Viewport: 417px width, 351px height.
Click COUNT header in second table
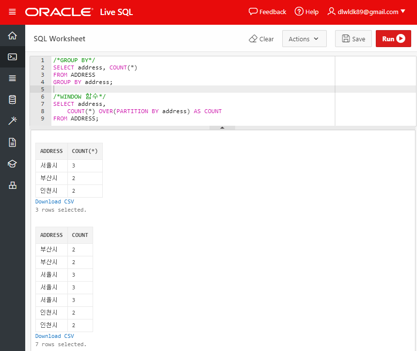click(80, 235)
